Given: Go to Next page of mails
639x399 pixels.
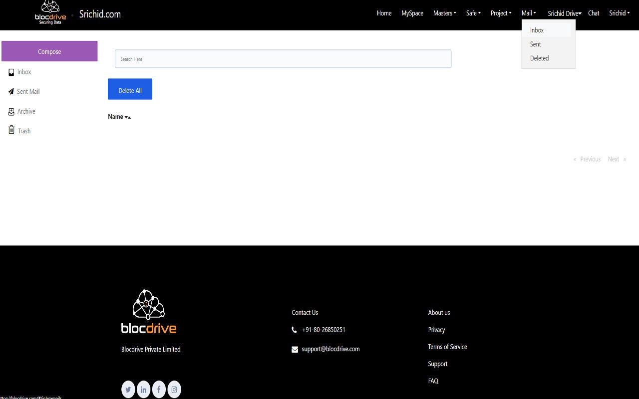Looking at the screenshot, I should (617, 159).
